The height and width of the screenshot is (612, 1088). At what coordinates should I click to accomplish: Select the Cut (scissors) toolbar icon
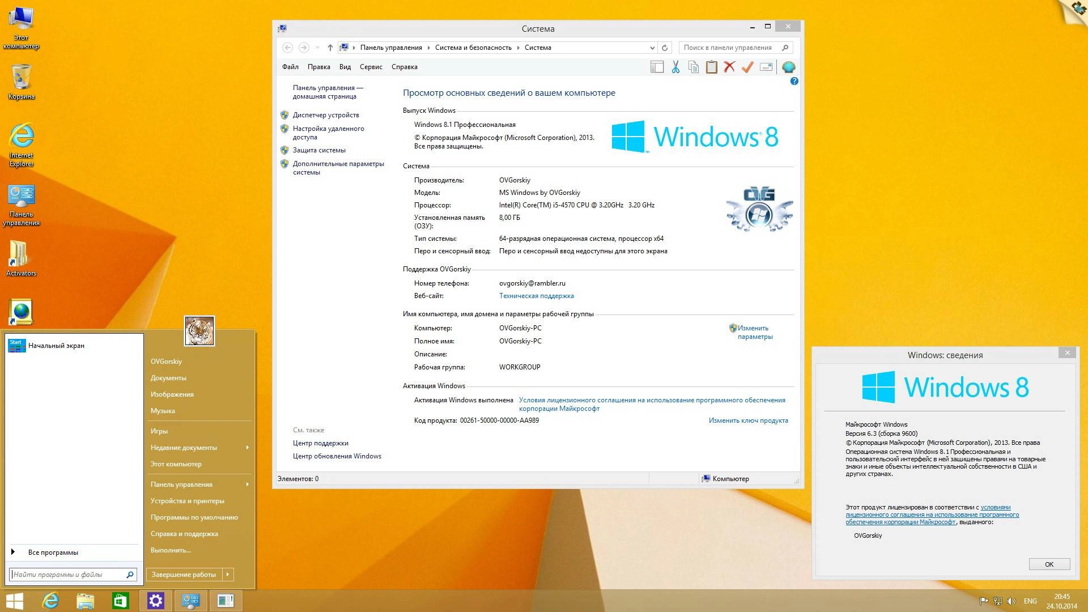pos(674,67)
